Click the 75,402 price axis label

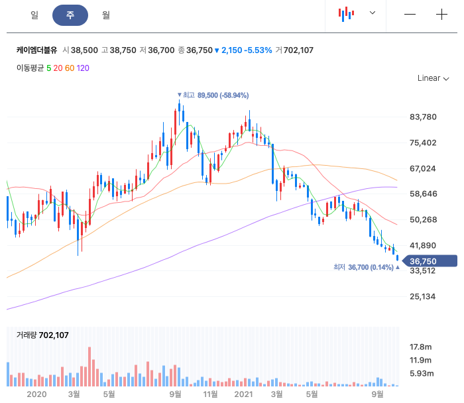[x=423, y=143]
